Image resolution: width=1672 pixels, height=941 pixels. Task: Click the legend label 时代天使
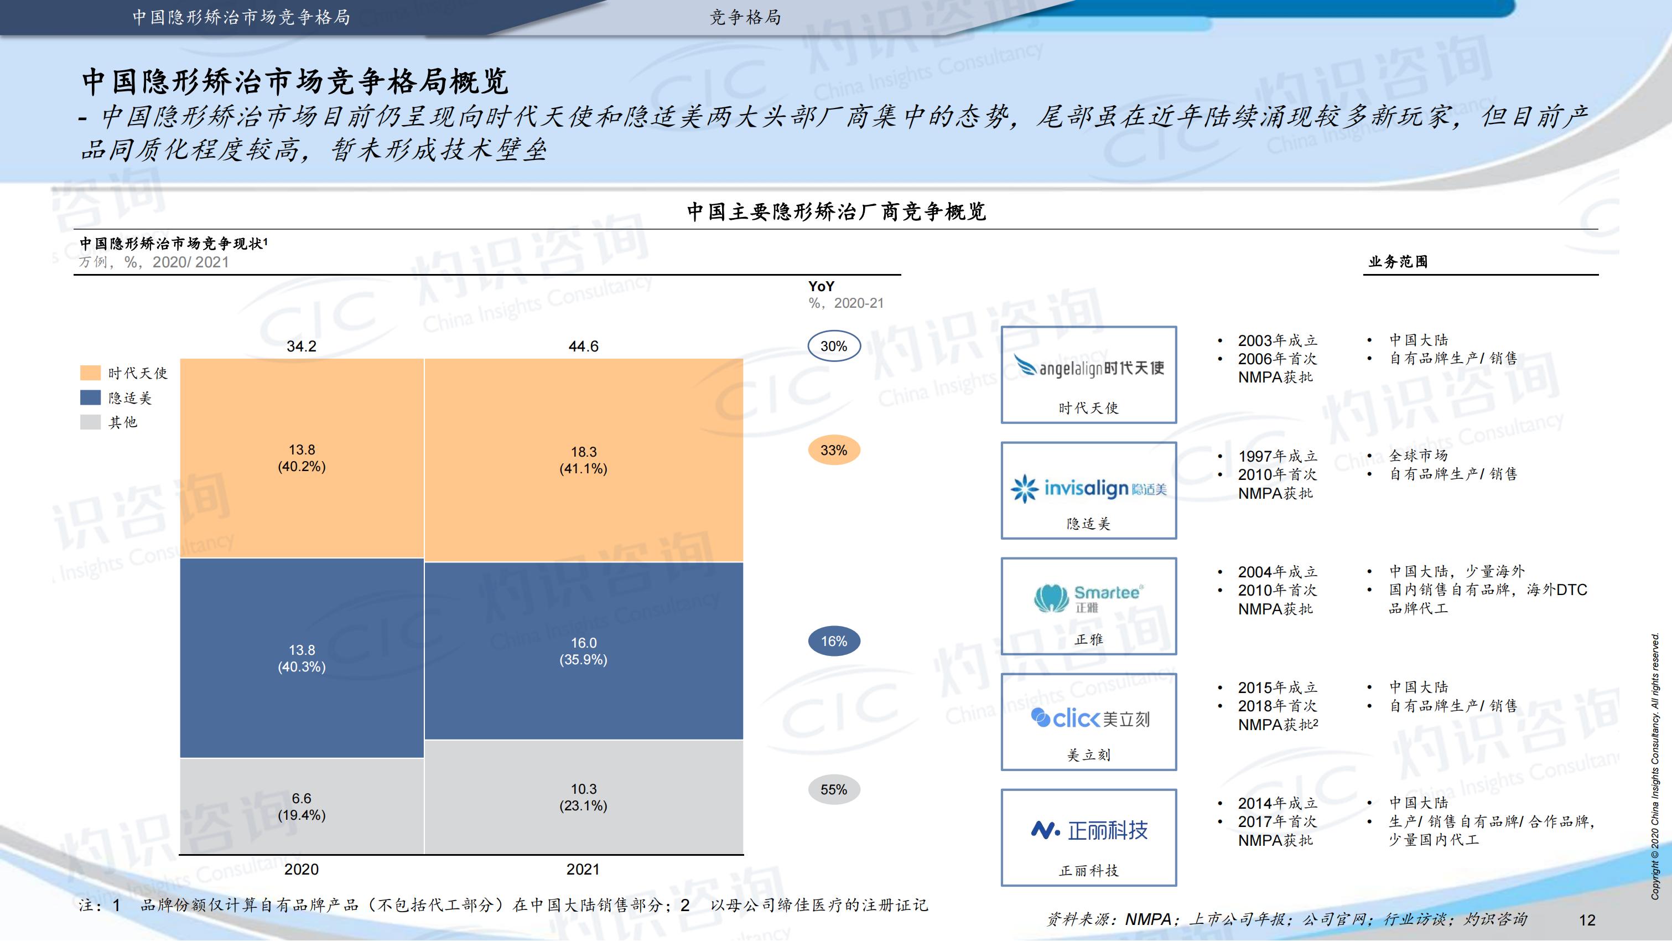click(x=138, y=373)
